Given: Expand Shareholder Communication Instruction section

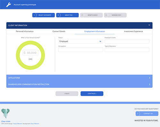Looking at the screenshot, I should tap(79, 84).
